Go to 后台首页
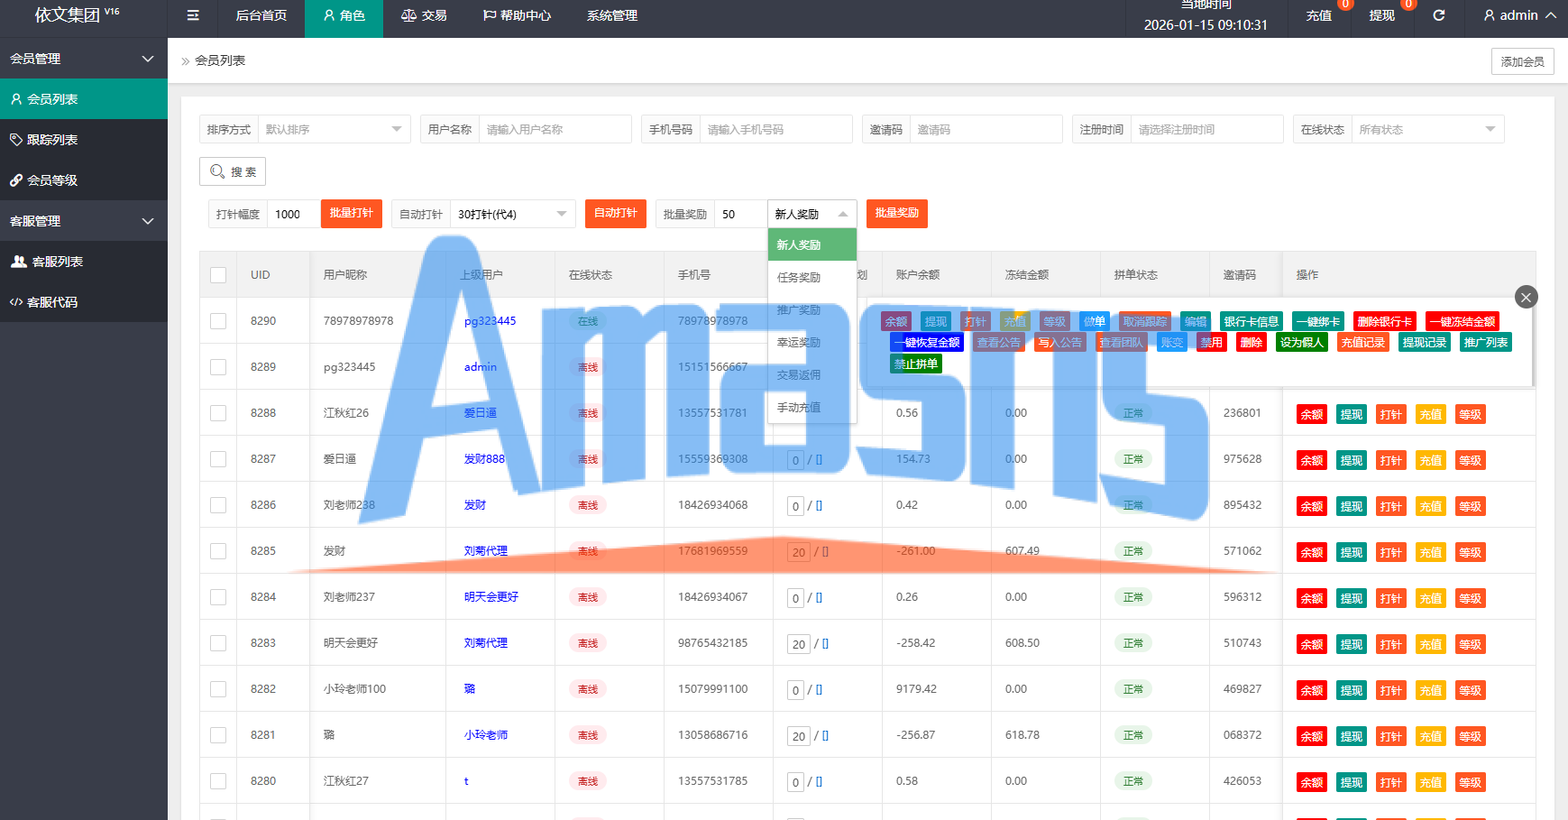Screen dimensions: 1568x820 pos(261,15)
